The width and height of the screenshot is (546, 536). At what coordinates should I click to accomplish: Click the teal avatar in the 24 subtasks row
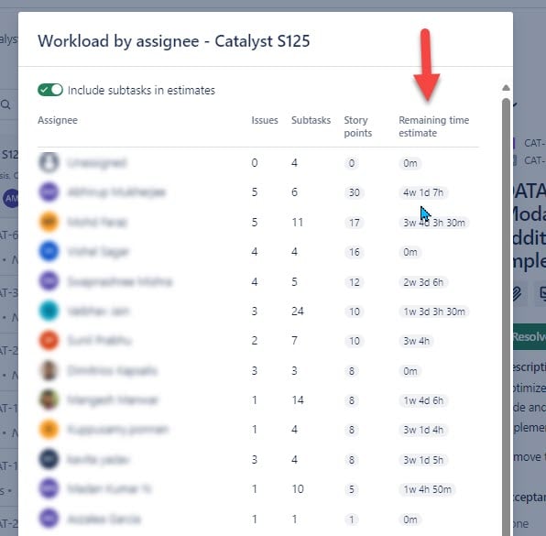coord(49,311)
